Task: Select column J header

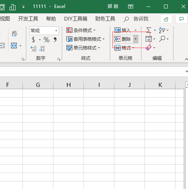Action: point(130,85)
